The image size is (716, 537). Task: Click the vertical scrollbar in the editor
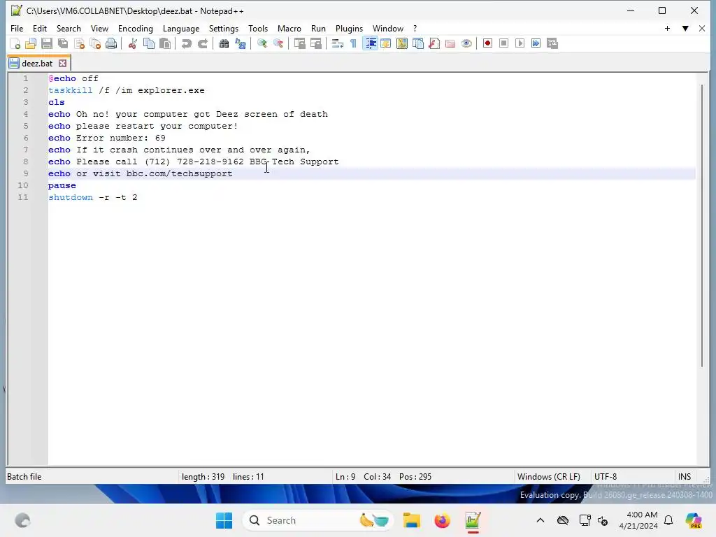click(702, 225)
